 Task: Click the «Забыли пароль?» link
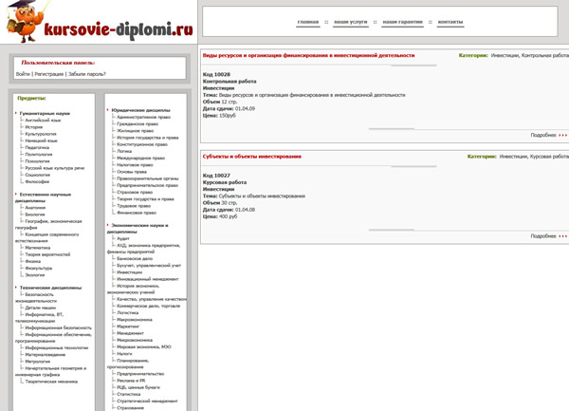click(x=87, y=74)
